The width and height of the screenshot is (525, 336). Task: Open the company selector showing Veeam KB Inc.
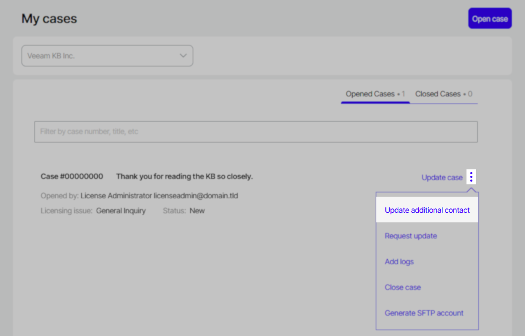pos(107,55)
